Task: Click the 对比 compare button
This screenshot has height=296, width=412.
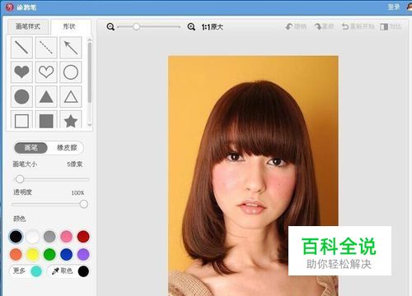Action: [x=391, y=26]
